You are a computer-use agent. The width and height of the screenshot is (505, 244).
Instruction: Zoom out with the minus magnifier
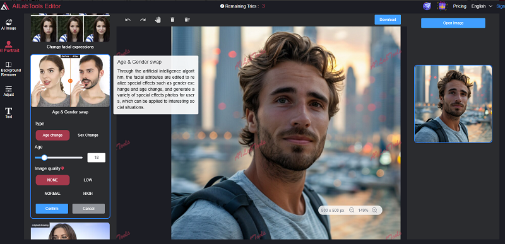click(x=352, y=210)
